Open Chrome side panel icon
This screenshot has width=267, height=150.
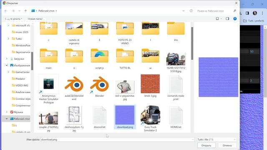(x=247, y=13)
